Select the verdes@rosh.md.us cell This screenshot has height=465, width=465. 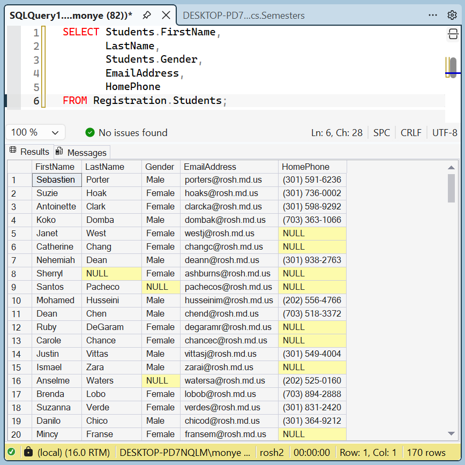tap(229, 407)
